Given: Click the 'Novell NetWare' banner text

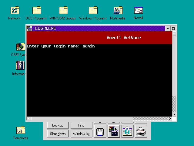Looking at the screenshot, I should pos(124,38).
